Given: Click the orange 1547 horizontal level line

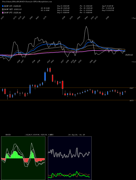Looking at the screenshot, I should [x=68, y=88].
